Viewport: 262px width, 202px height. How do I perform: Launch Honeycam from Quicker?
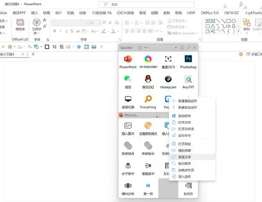[168, 82]
